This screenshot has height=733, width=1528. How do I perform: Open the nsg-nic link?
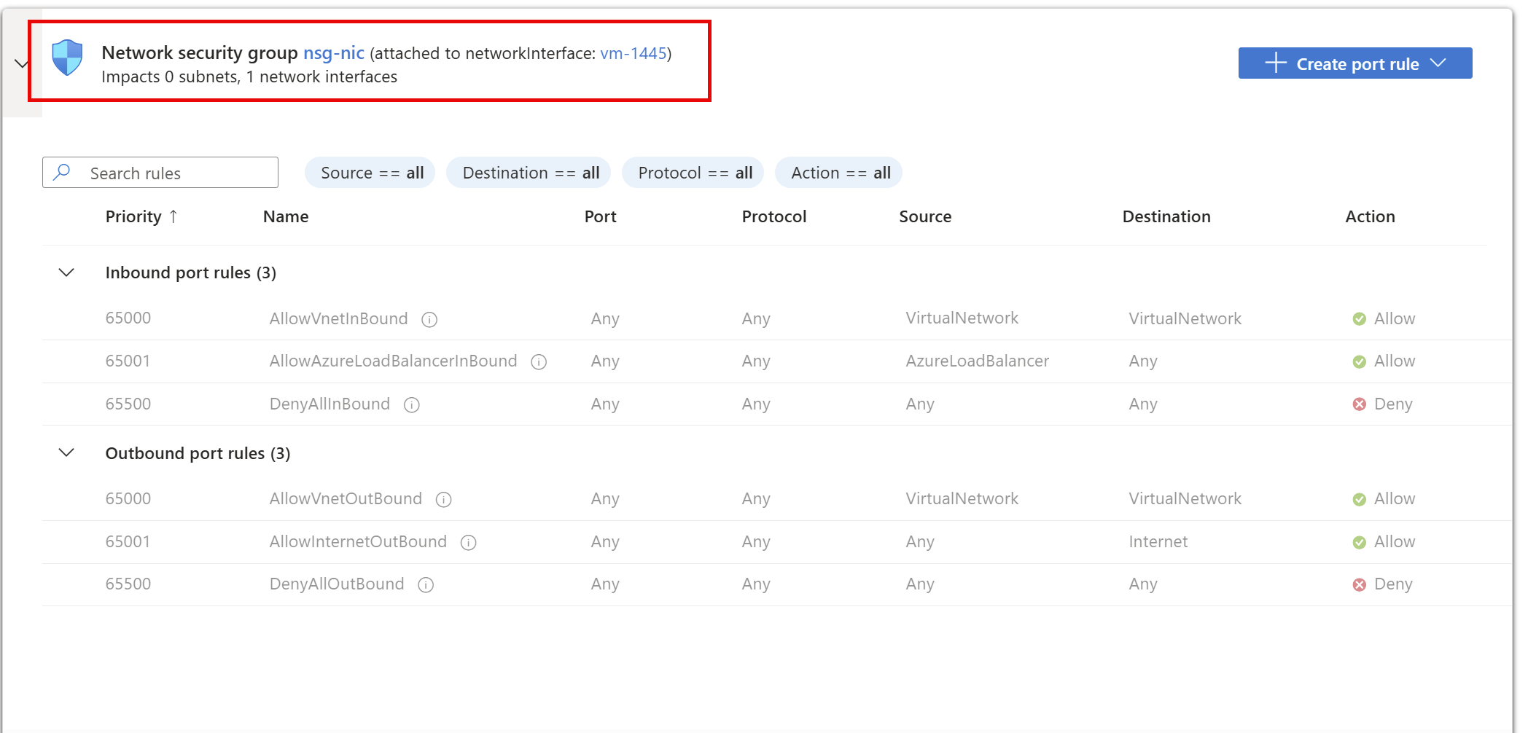tap(333, 52)
